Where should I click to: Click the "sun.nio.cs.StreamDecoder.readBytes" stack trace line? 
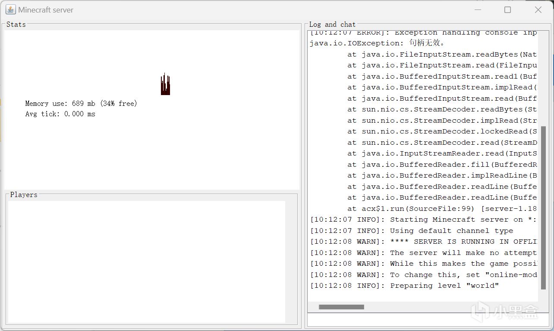[x=442, y=109]
